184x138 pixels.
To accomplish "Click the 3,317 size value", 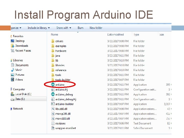I will [x=167, y=104].
